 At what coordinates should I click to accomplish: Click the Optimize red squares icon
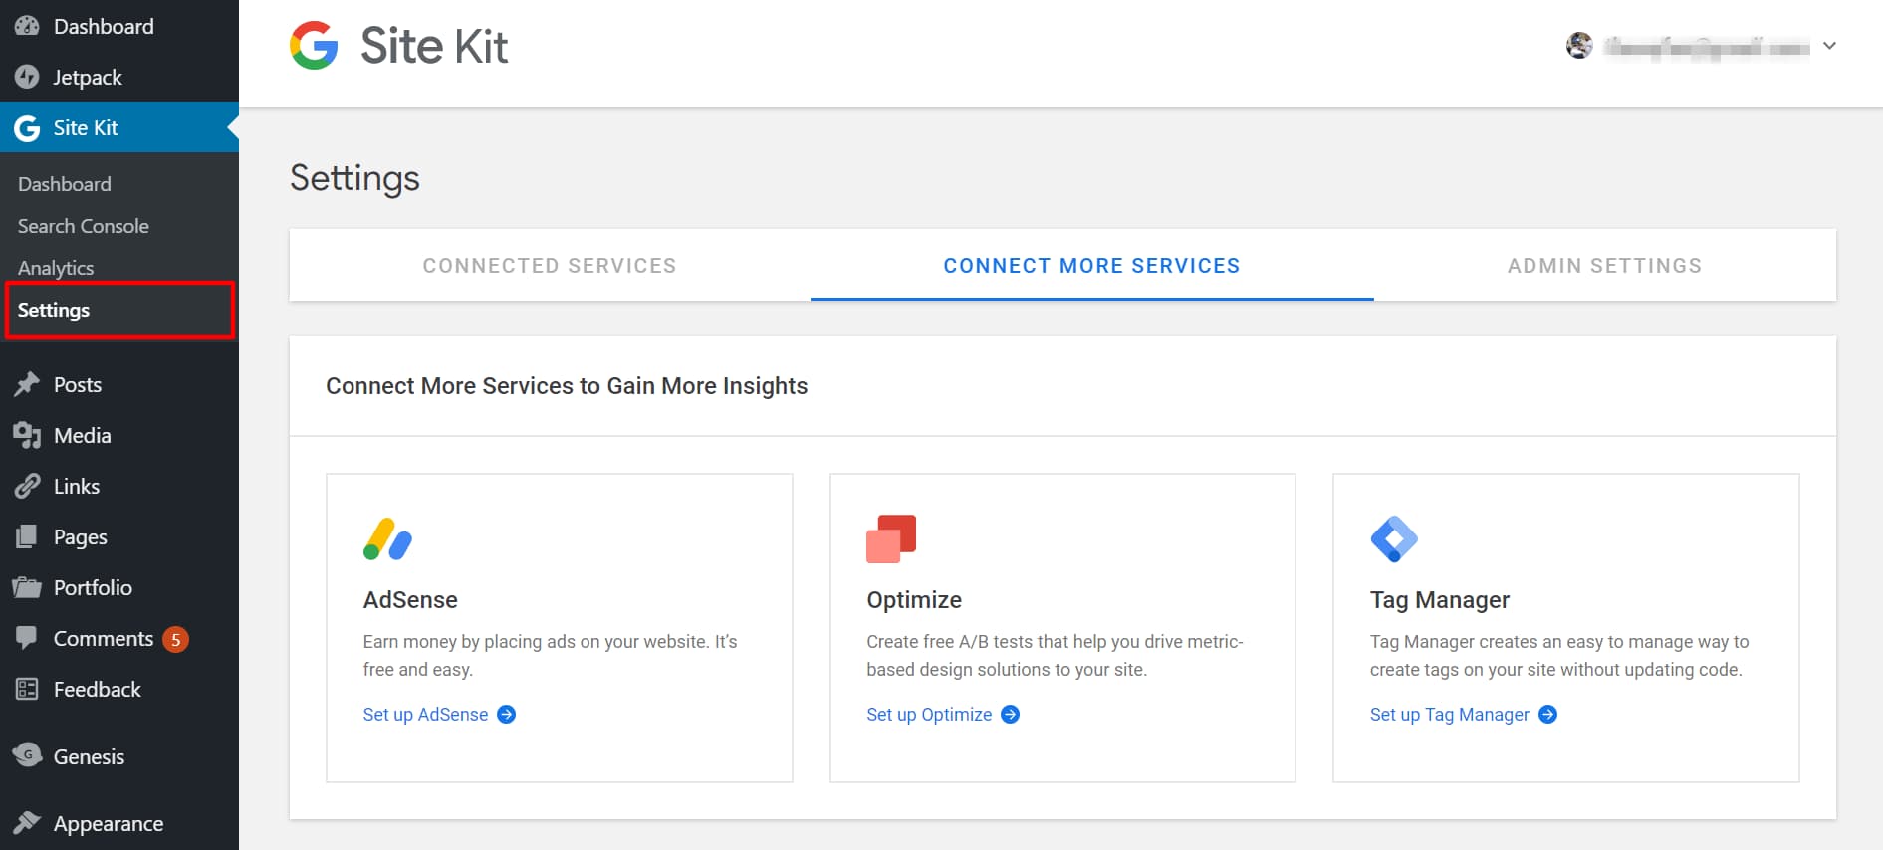pos(891,538)
